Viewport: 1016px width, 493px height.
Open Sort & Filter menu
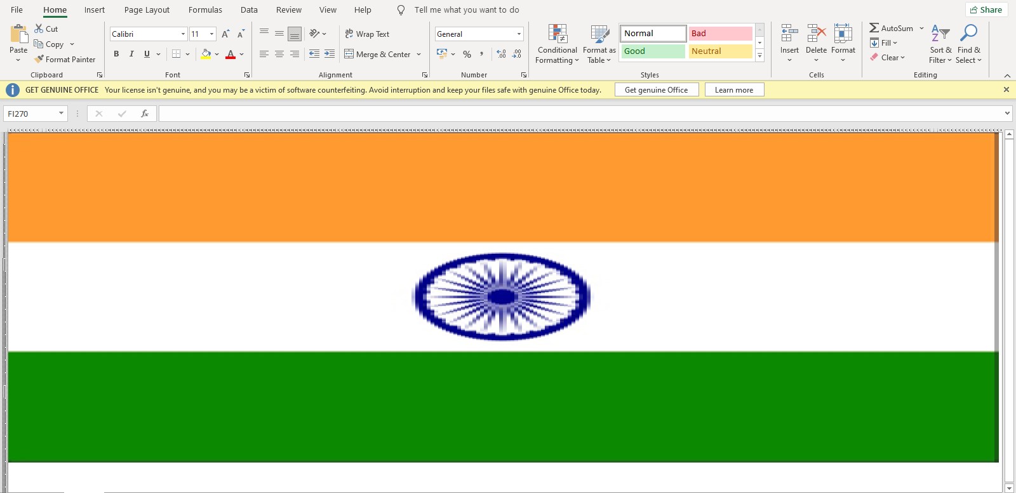click(940, 44)
